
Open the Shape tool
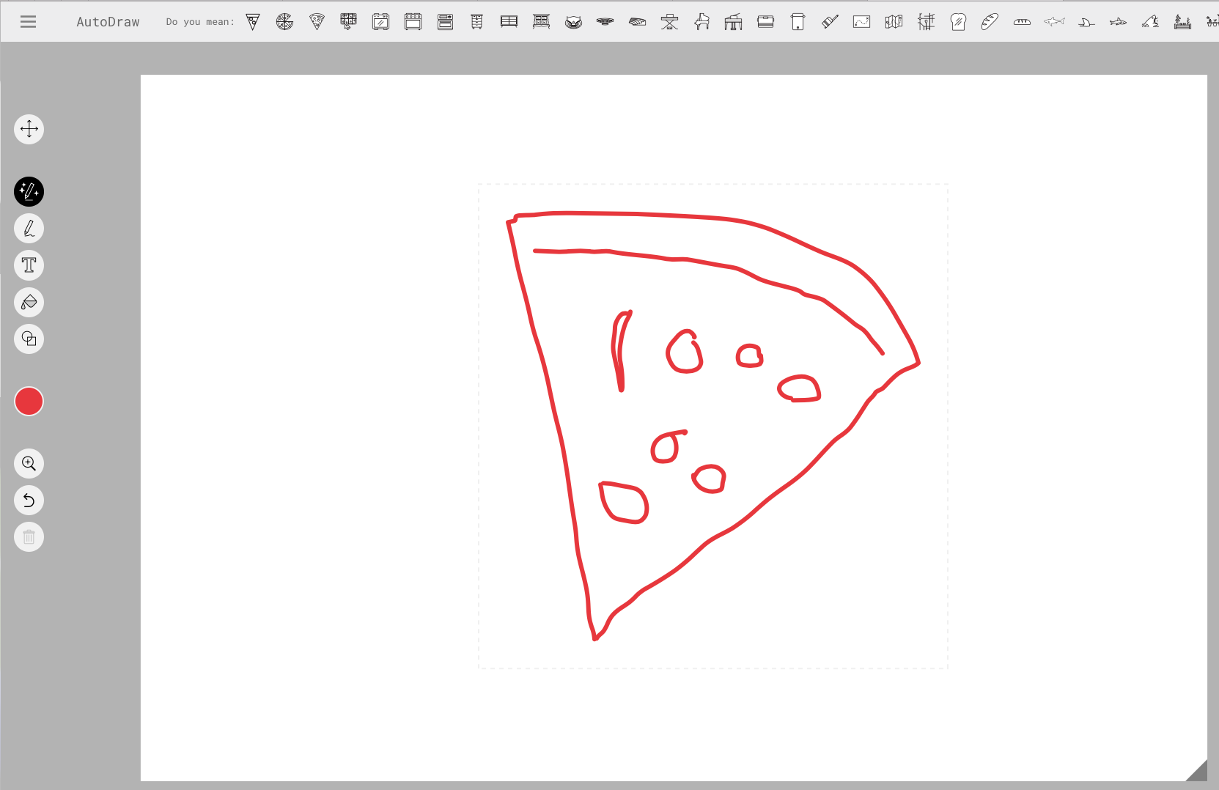click(29, 339)
